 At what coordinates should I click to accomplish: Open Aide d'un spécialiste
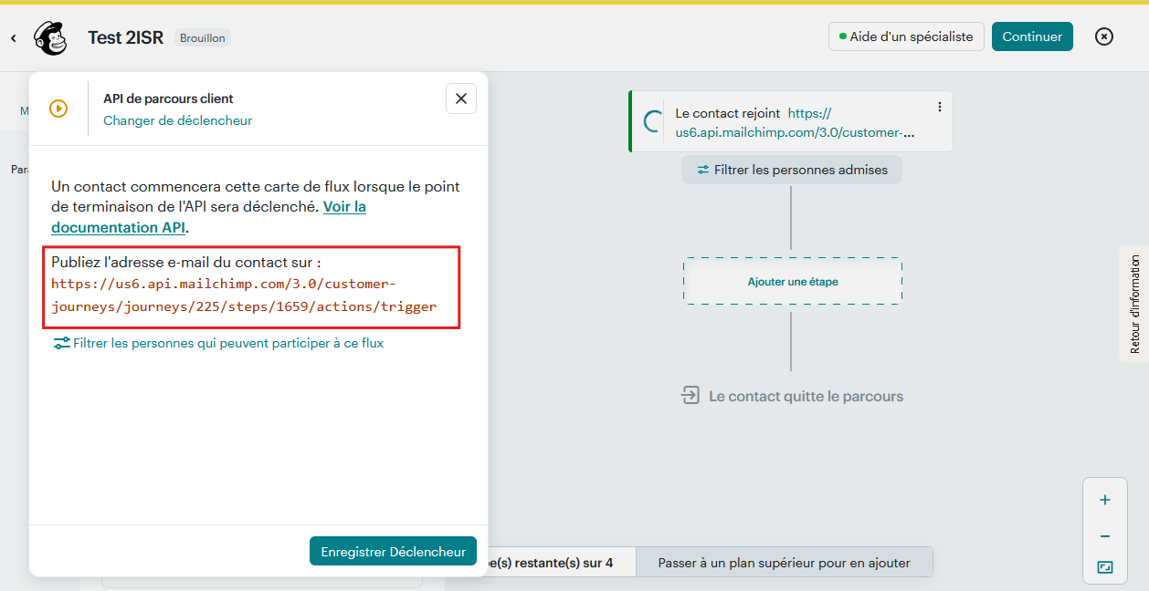(x=906, y=36)
